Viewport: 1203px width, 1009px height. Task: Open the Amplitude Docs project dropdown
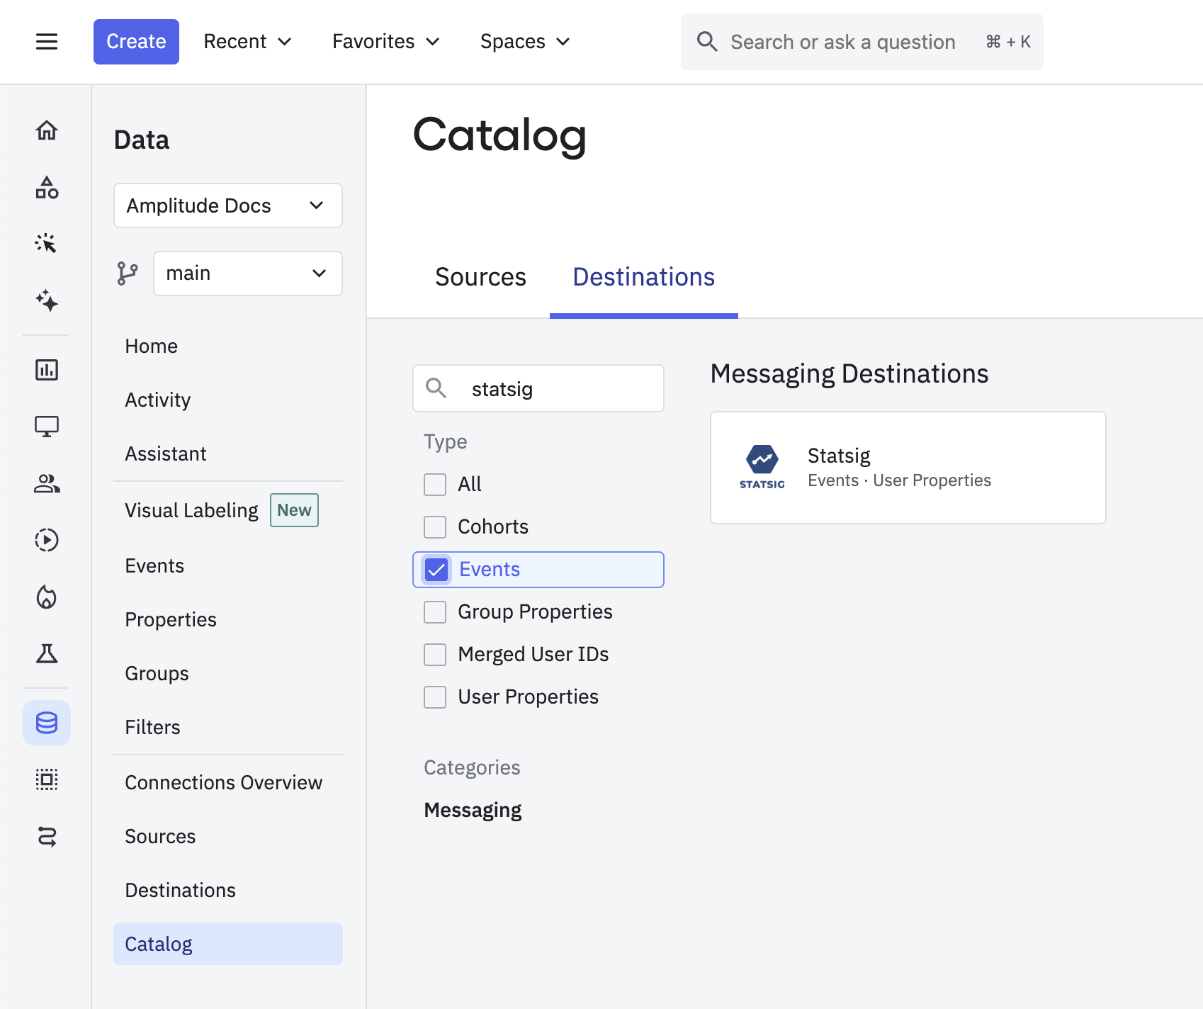point(227,205)
